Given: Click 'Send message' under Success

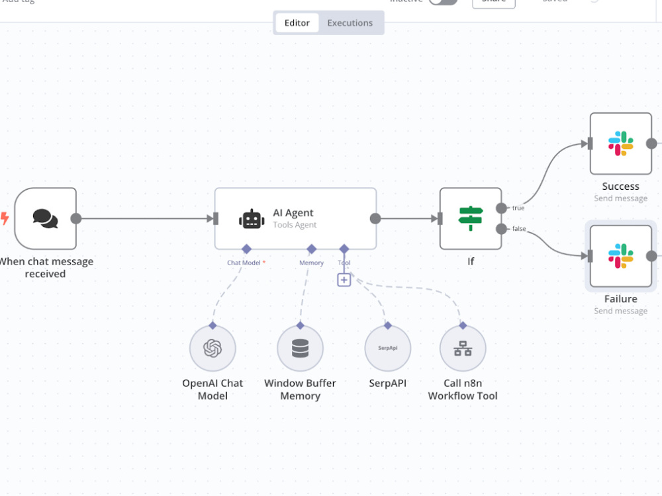Looking at the screenshot, I should [621, 198].
